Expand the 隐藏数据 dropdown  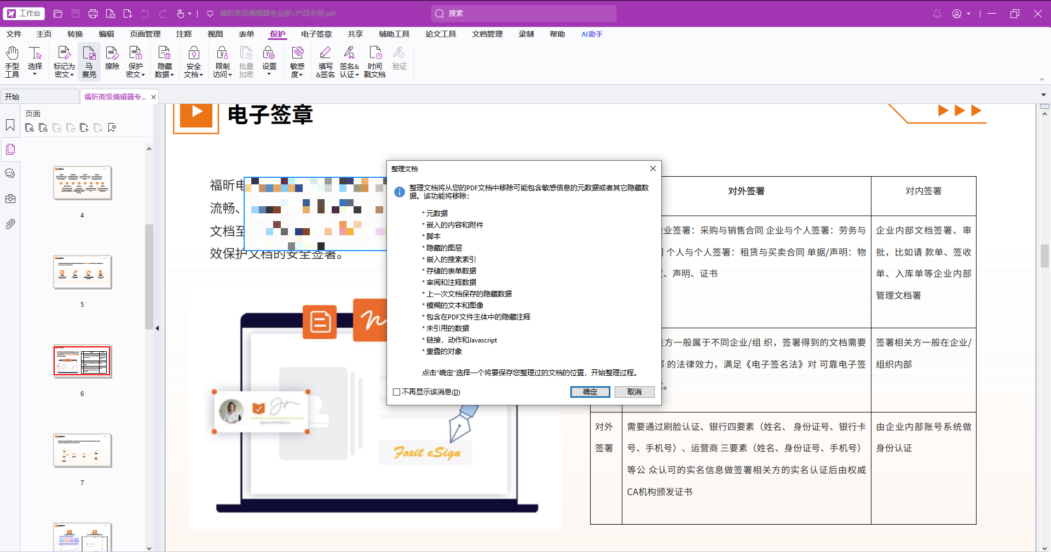(x=164, y=61)
